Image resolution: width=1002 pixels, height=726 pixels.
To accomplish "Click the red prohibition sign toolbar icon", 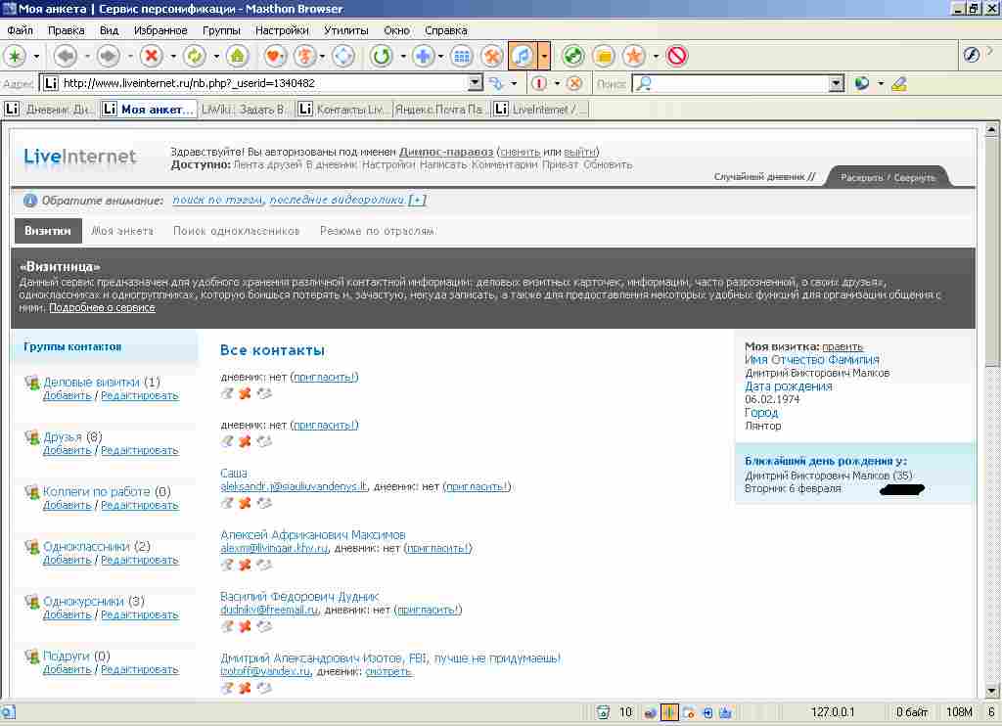I will pyautogui.click(x=677, y=56).
